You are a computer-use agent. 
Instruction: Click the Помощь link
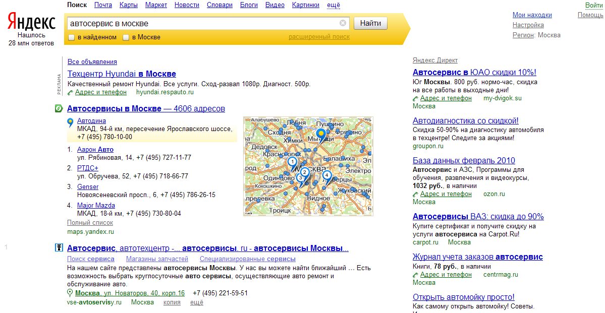(x=590, y=15)
